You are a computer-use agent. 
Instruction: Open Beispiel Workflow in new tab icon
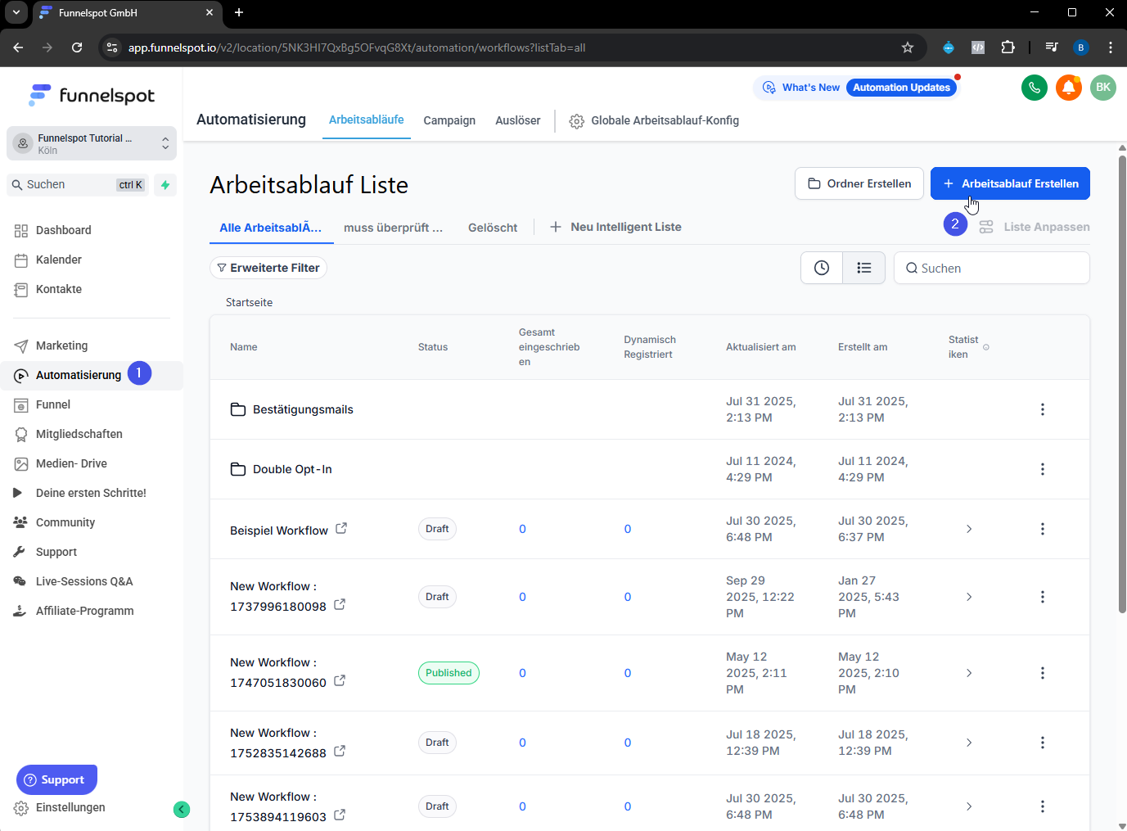(x=341, y=529)
